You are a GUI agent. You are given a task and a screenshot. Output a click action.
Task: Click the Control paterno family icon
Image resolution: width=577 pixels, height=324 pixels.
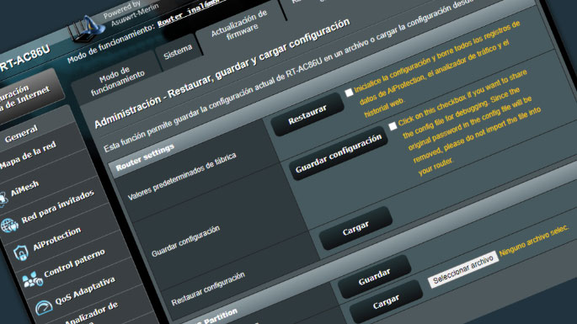pos(32,279)
